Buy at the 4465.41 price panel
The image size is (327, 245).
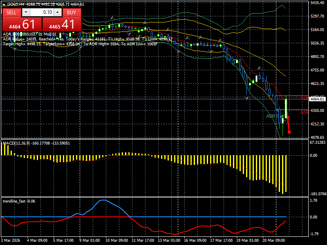click(62, 24)
